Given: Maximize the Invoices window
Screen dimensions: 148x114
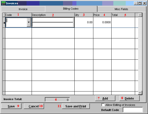Looking at the screenshot, I should (140, 3).
